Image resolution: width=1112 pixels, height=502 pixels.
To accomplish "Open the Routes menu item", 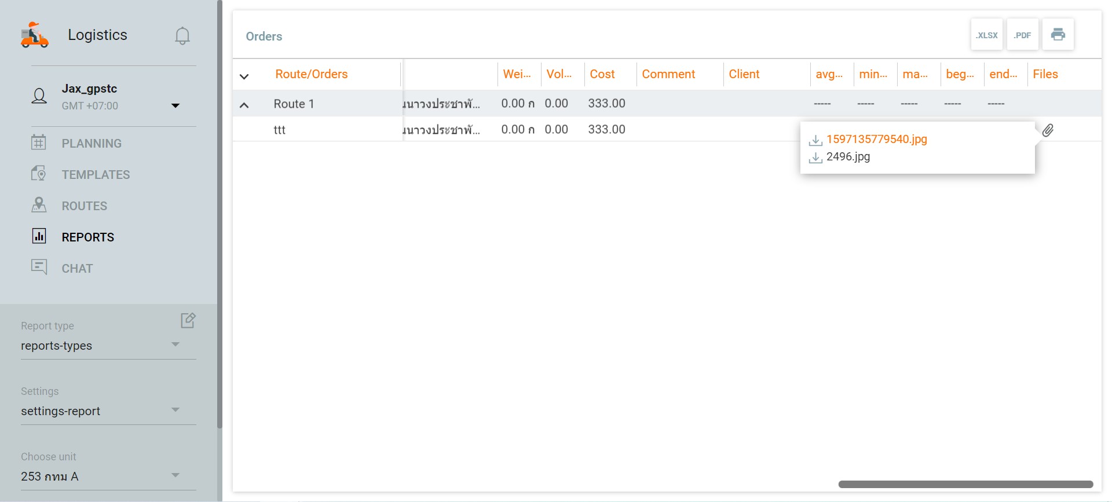I will (x=85, y=206).
